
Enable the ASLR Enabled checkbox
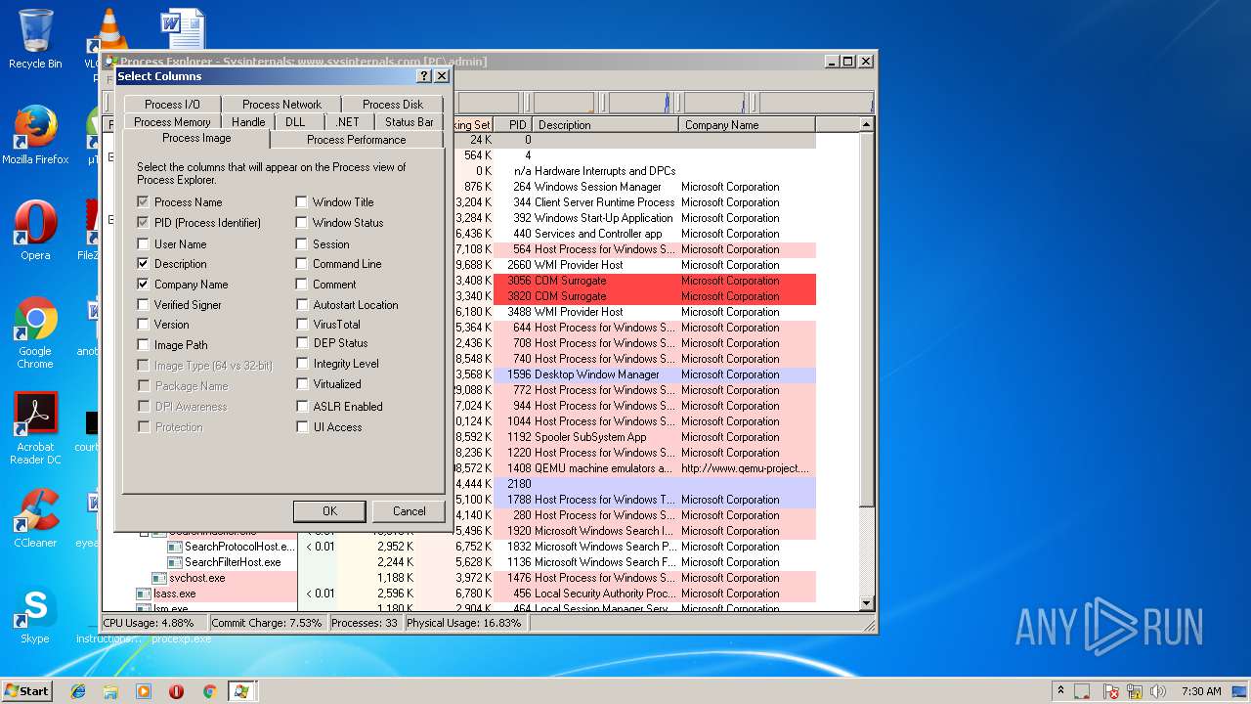point(302,406)
